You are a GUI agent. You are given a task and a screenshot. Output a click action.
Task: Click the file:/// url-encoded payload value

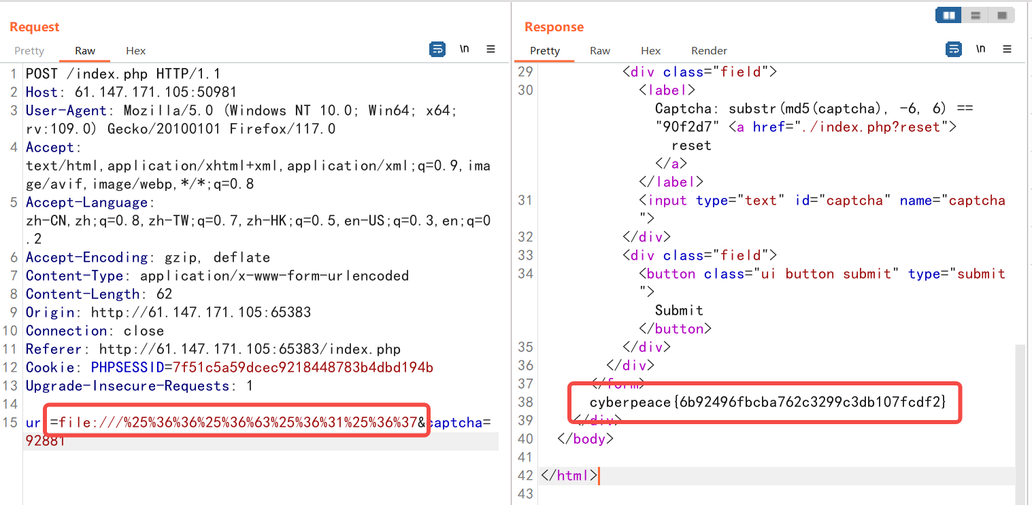238,423
